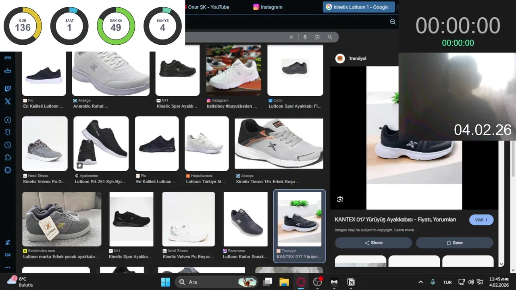Viewport: 516px width, 290px height.
Task: Open History clock icon in sidebar
Action: (8, 145)
